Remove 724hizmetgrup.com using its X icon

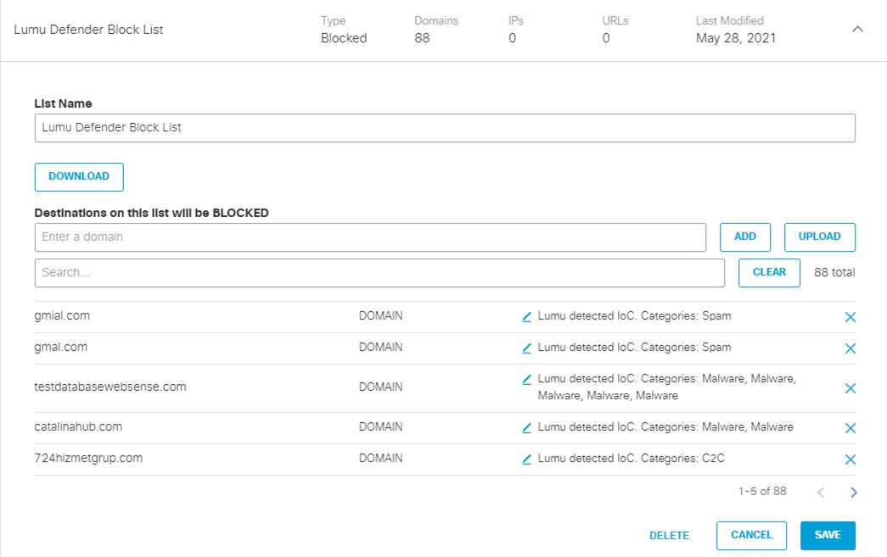point(850,460)
